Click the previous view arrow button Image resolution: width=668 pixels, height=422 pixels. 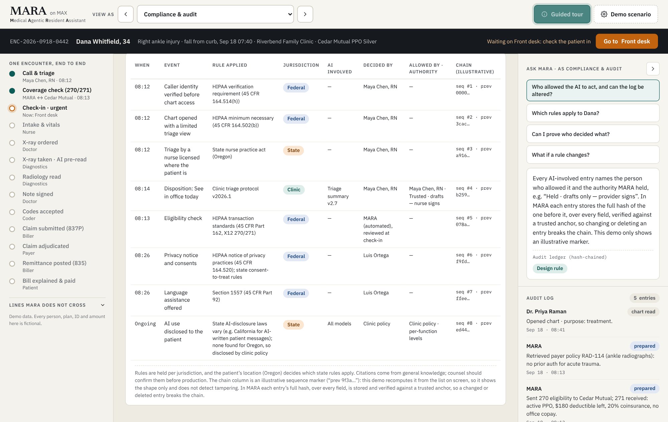[x=126, y=14]
